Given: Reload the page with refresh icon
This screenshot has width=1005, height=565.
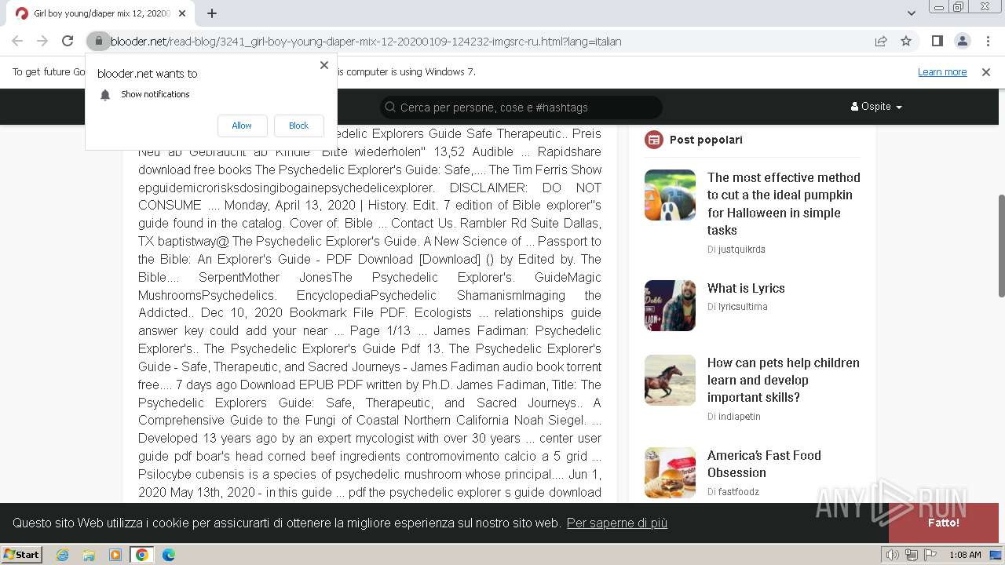Looking at the screenshot, I should (x=68, y=41).
